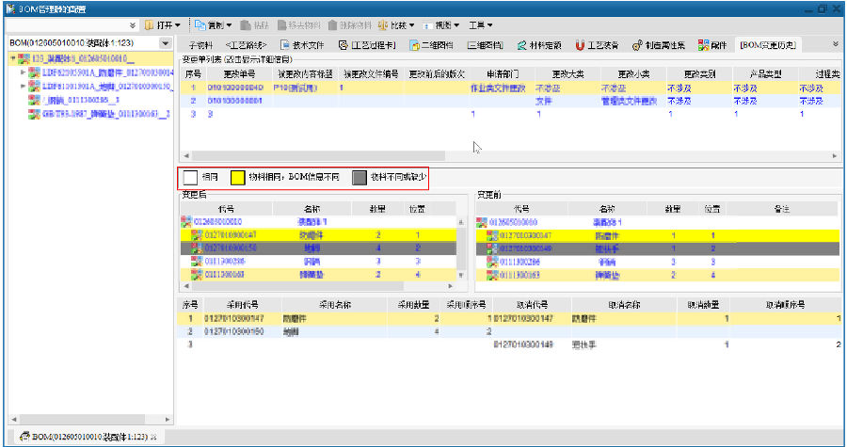The width and height of the screenshot is (847, 447).
Task: Click the gray 物料不同或缺少 legend swatch
Action: click(x=360, y=178)
